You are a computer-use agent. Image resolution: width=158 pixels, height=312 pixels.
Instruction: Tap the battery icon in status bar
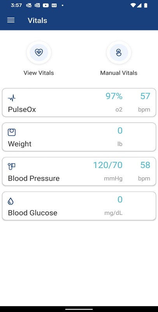point(146,5)
